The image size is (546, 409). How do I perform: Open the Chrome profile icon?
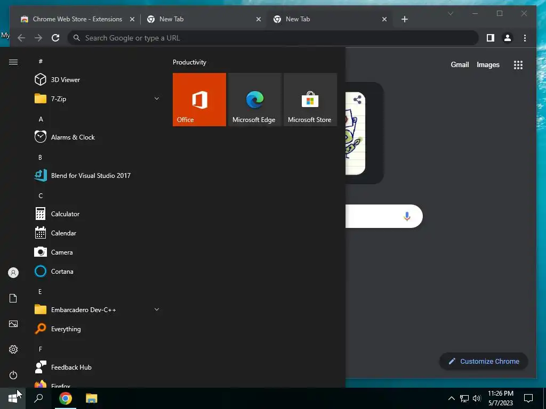[508, 38]
